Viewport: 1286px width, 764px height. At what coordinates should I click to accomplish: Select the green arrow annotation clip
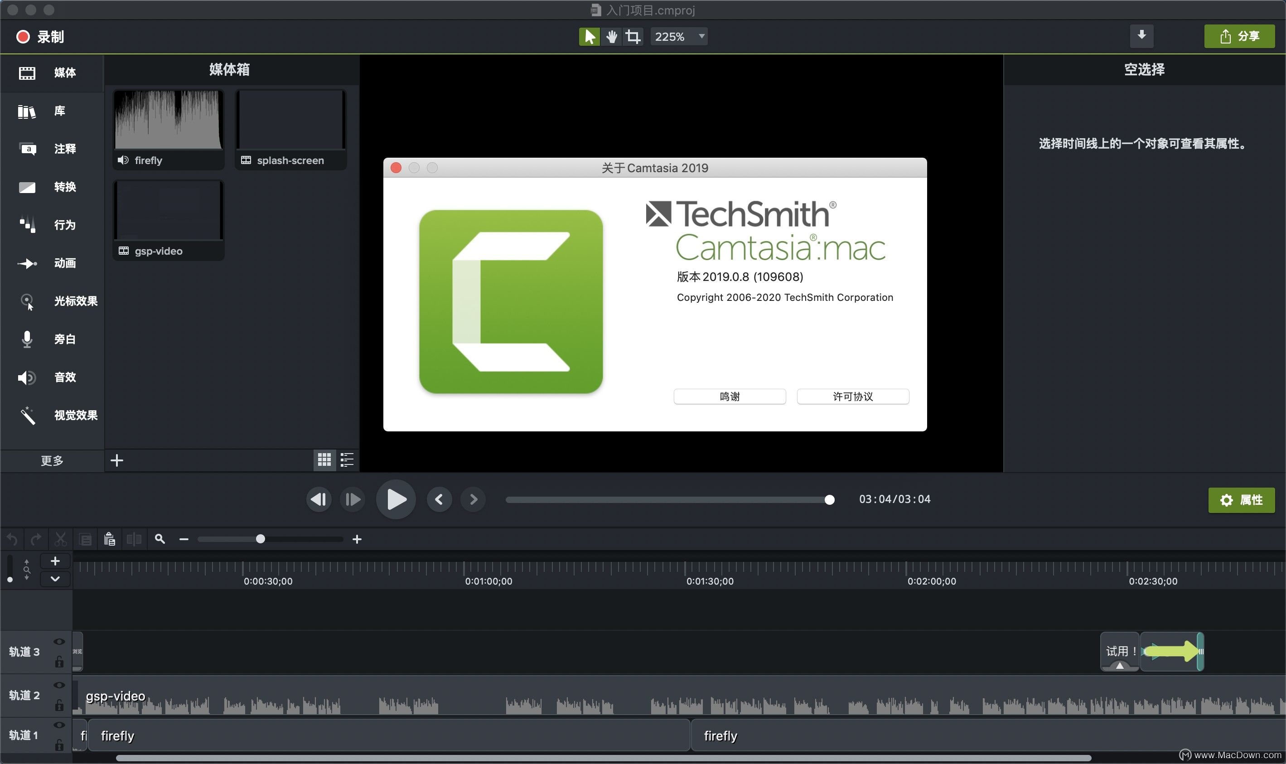pyautogui.click(x=1172, y=652)
